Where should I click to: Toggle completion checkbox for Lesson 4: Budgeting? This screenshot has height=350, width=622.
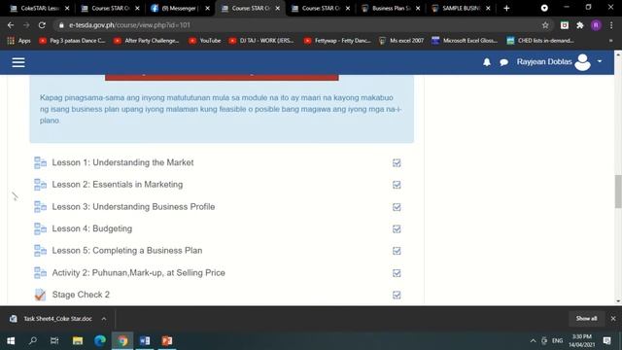[x=397, y=229]
